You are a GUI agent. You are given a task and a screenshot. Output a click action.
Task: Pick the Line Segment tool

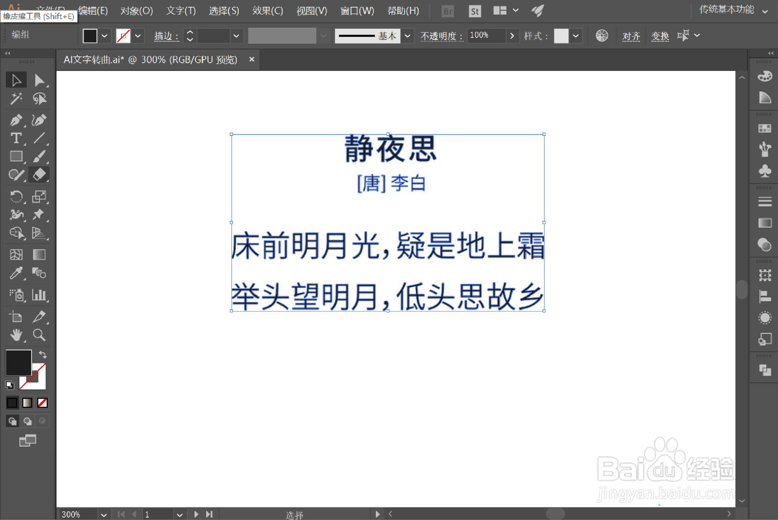coord(39,138)
